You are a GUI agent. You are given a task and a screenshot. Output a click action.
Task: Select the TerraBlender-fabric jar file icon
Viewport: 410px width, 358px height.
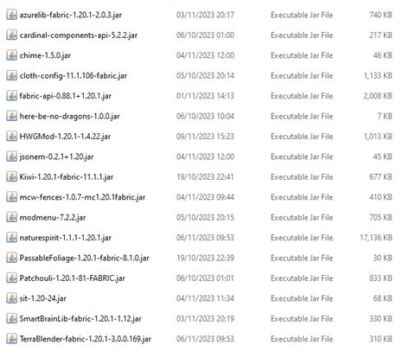pyautogui.click(x=11, y=339)
